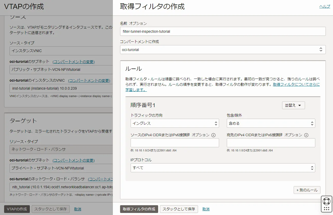Click the destination IPv4 CIDR input field
The width and height of the screenshot is (333, 215).
(270, 143)
